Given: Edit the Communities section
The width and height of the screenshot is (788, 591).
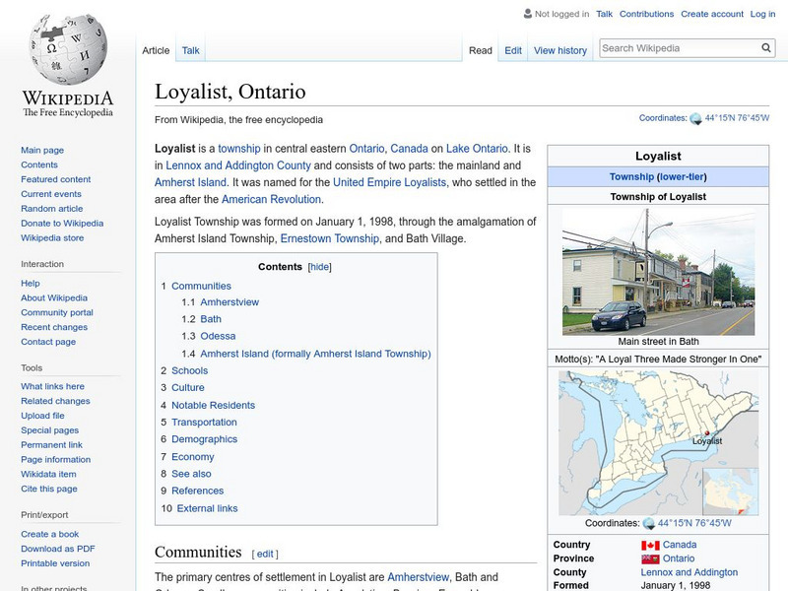Looking at the screenshot, I should click(265, 554).
